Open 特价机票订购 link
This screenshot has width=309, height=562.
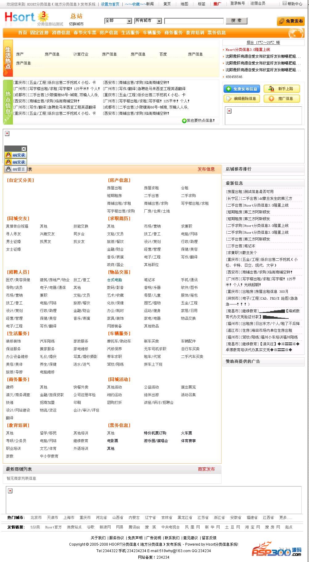tap(155, 433)
